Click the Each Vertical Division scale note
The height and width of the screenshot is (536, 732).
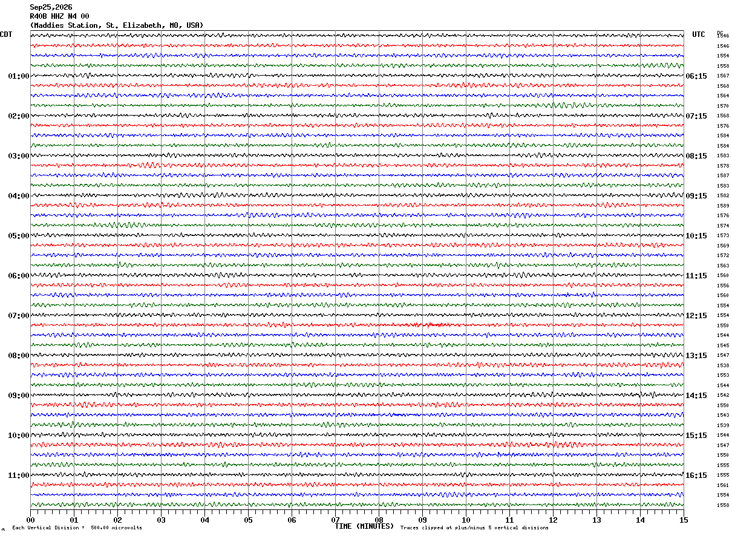click(x=77, y=528)
